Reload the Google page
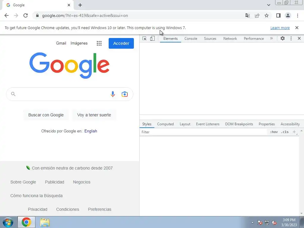Image resolution: width=304 pixels, height=228 pixels. point(26,15)
